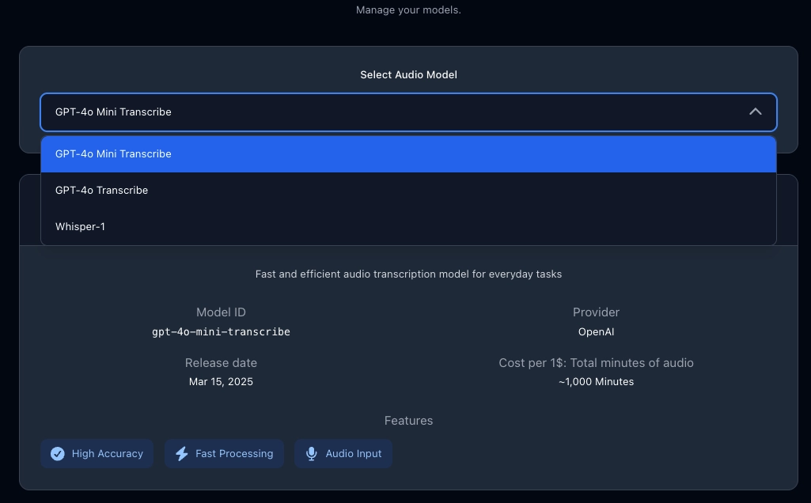811x503 pixels.
Task: Click the Select Audio Model label
Action: (408, 75)
